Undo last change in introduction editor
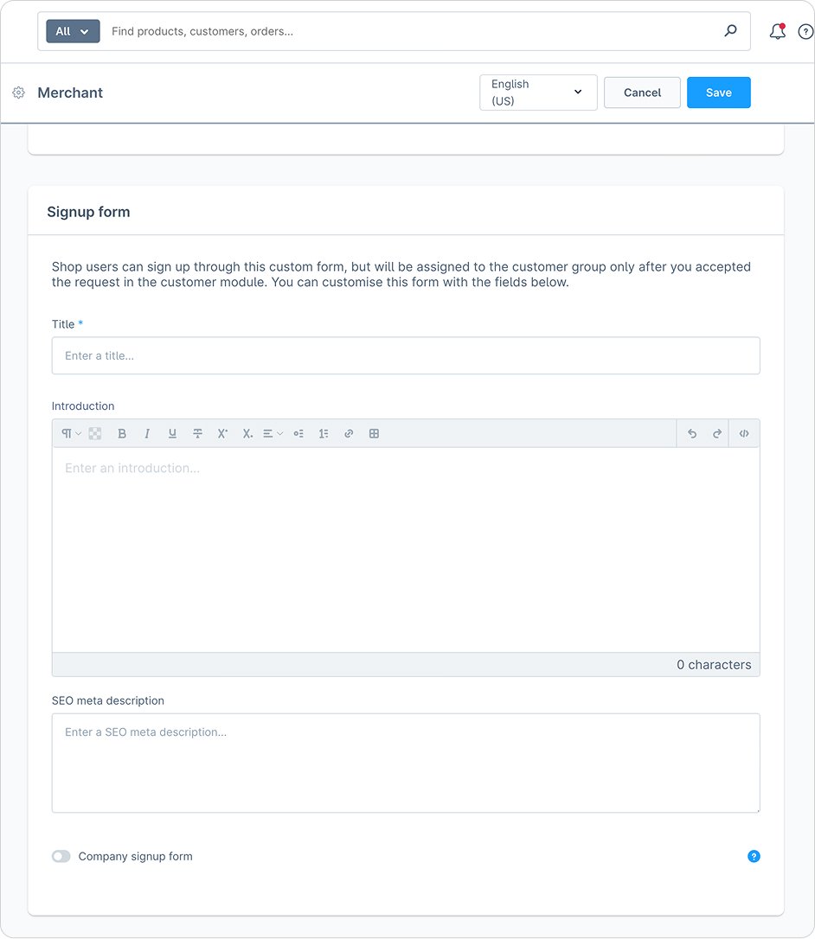Viewport: 815px width, 939px height. pos(692,434)
